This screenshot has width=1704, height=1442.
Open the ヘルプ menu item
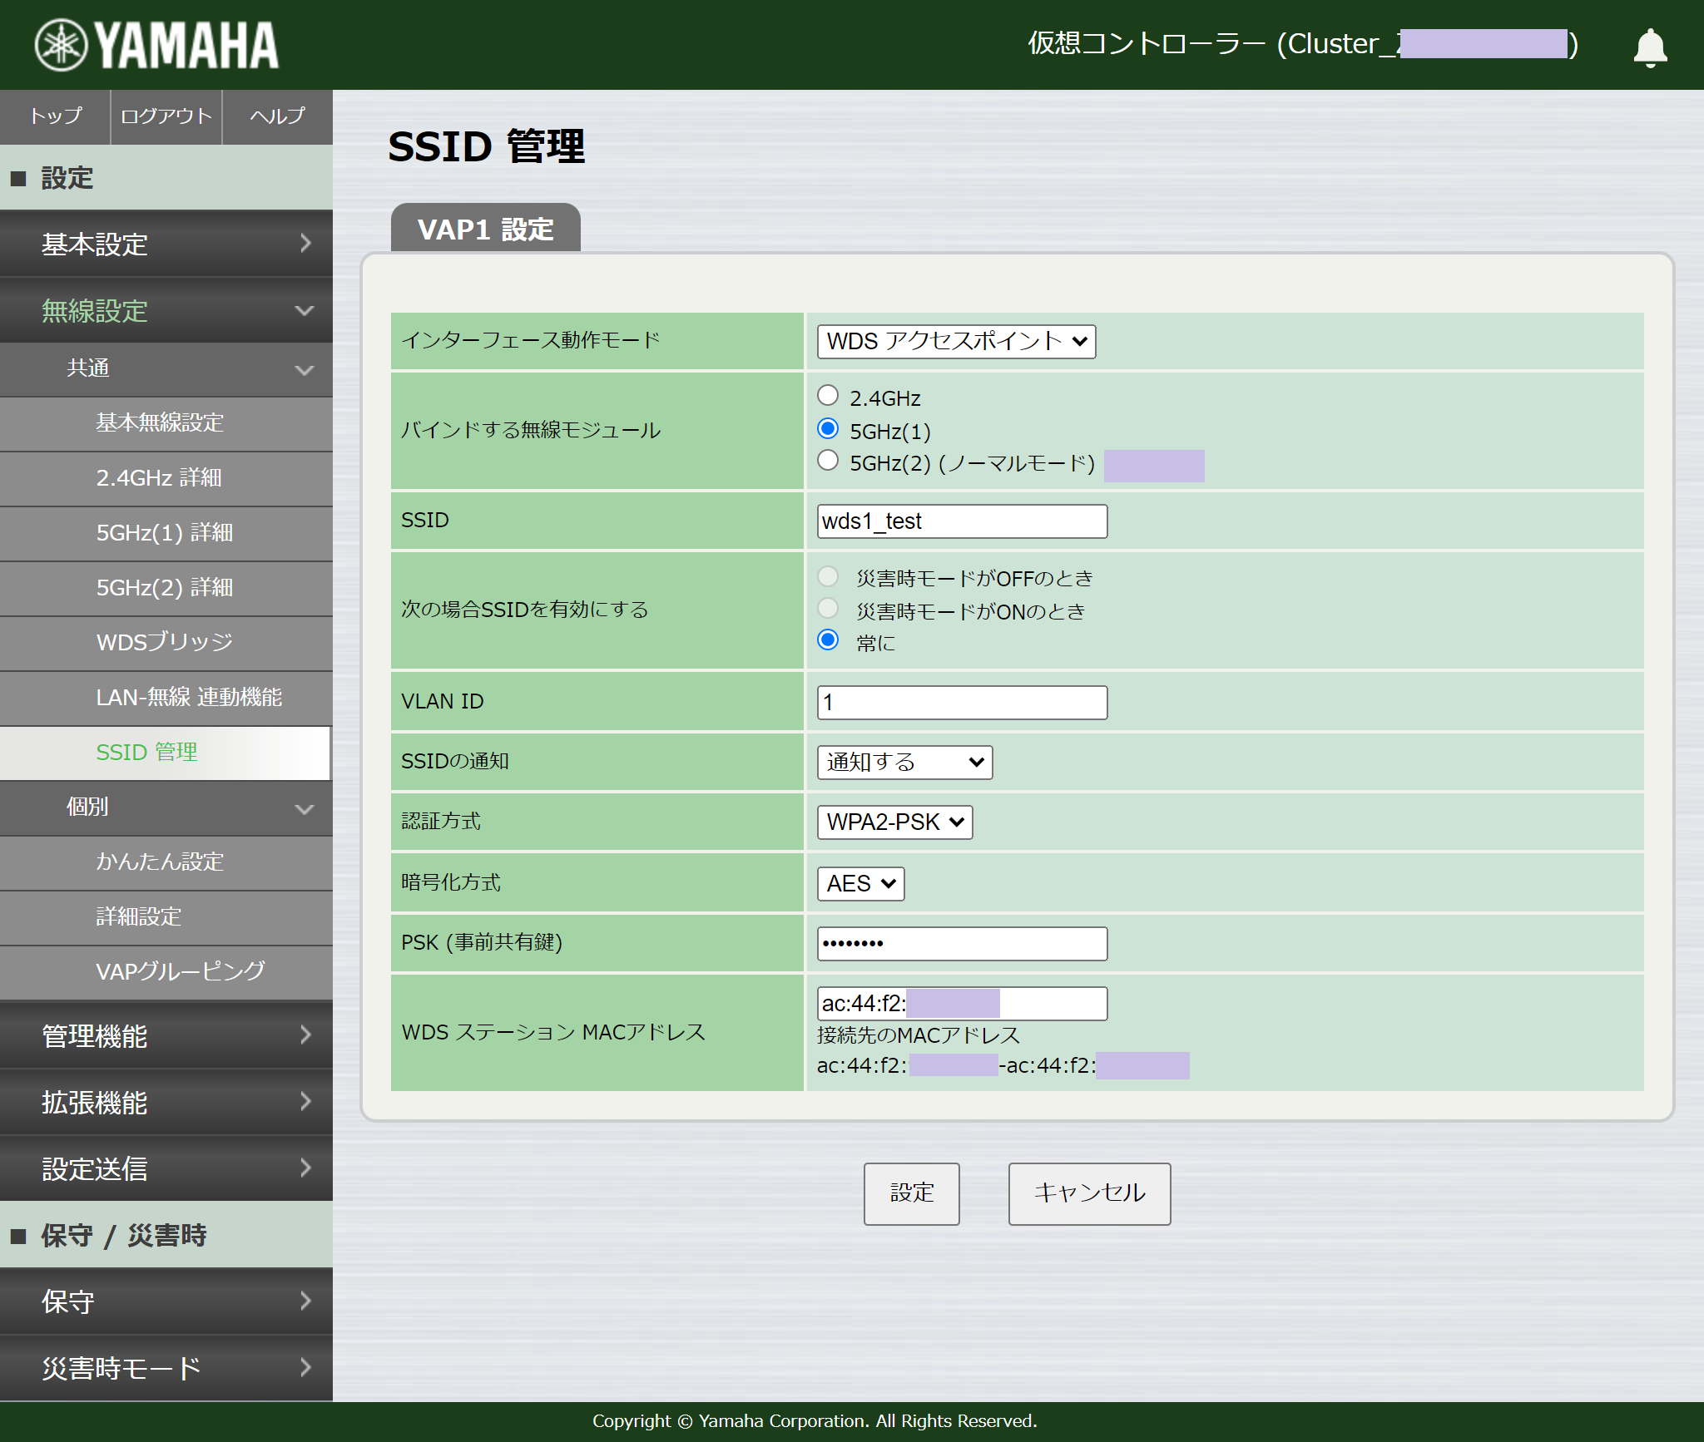276,116
